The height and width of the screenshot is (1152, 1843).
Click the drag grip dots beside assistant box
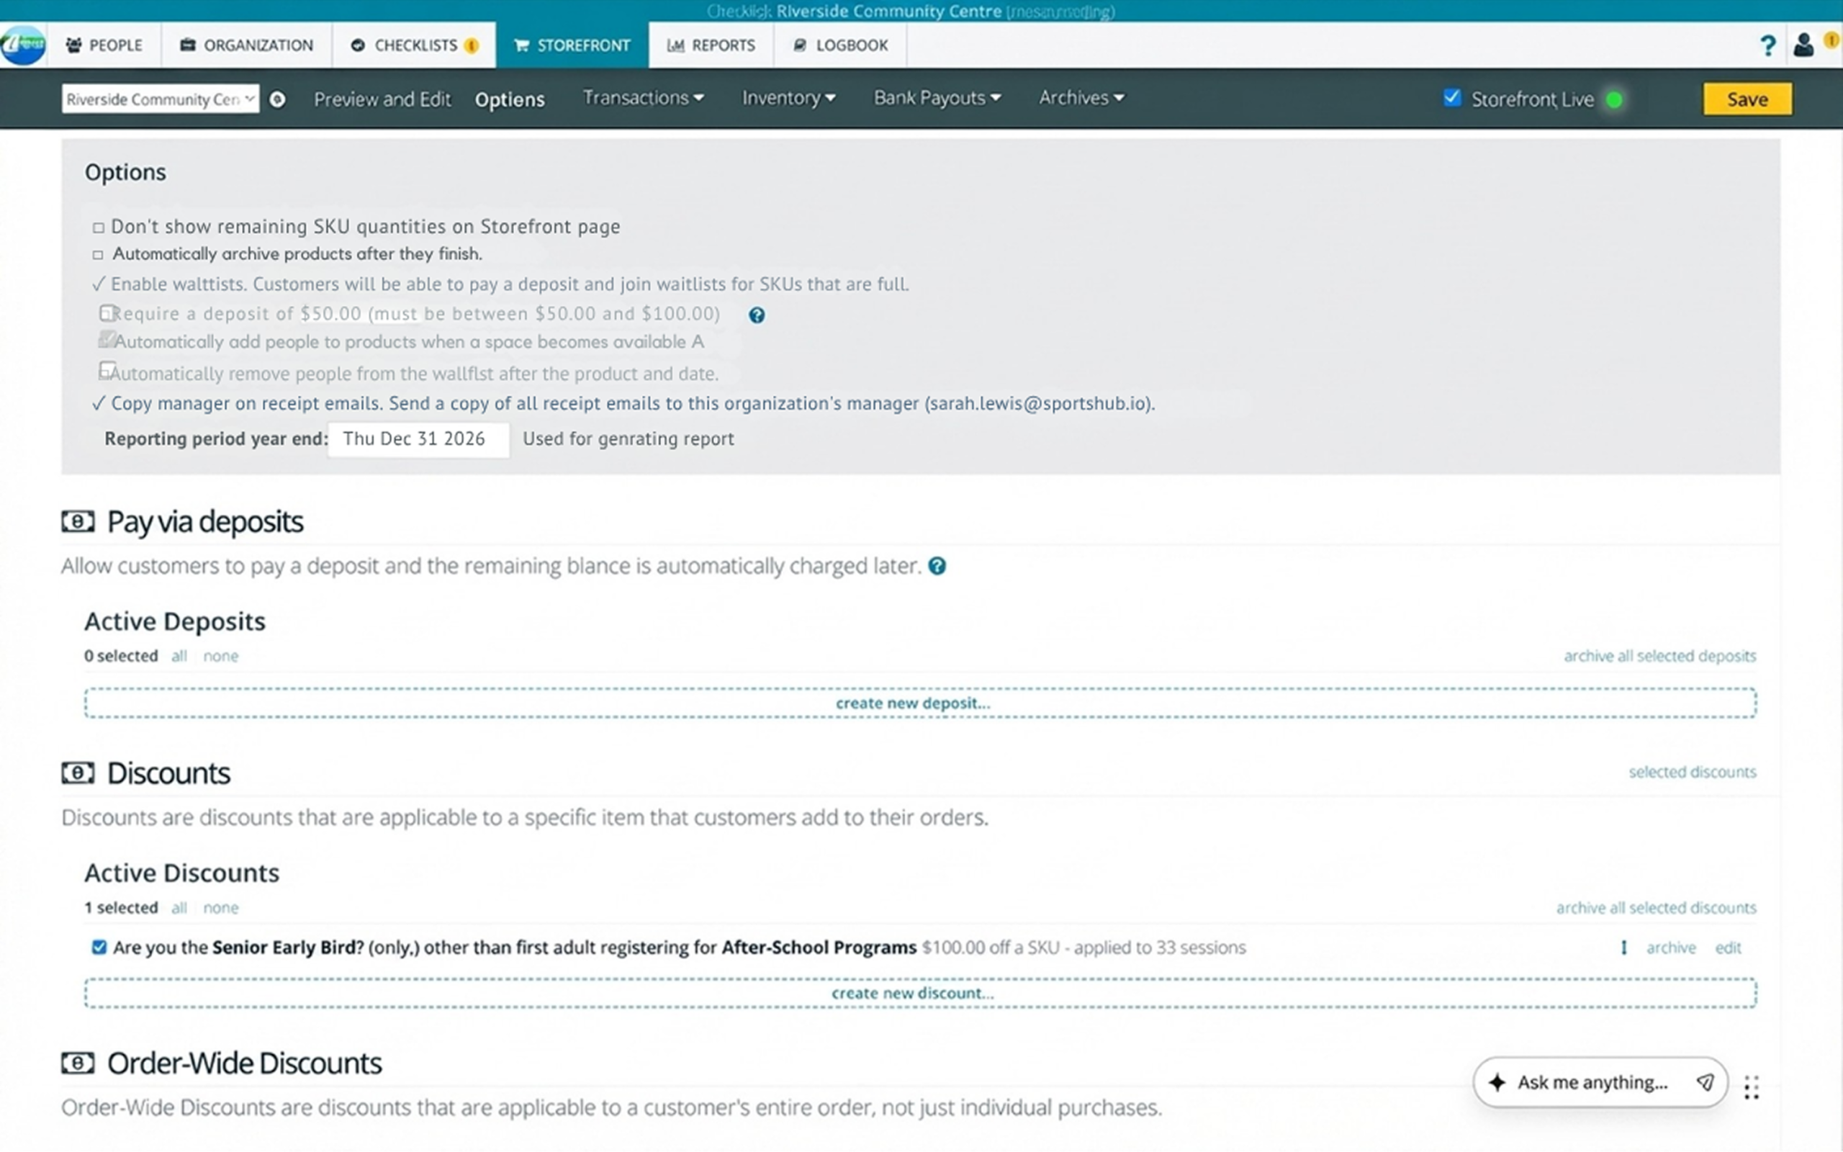pyautogui.click(x=1752, y=1087)
